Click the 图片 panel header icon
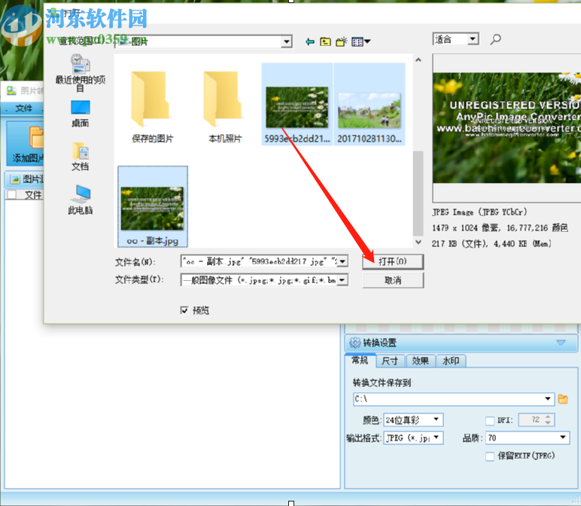 [x=15, y=180]
